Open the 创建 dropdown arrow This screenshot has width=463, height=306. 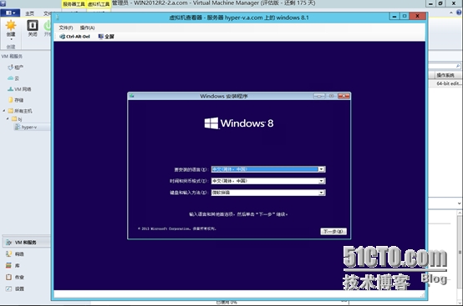pyautogui.click(x=11, y=39)
